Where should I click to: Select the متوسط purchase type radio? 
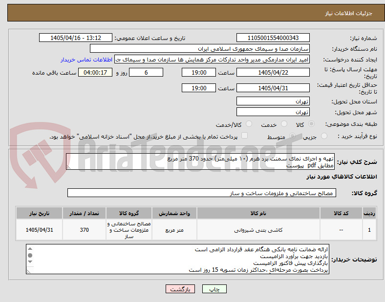pyautogui.click(x=292, y=136)
